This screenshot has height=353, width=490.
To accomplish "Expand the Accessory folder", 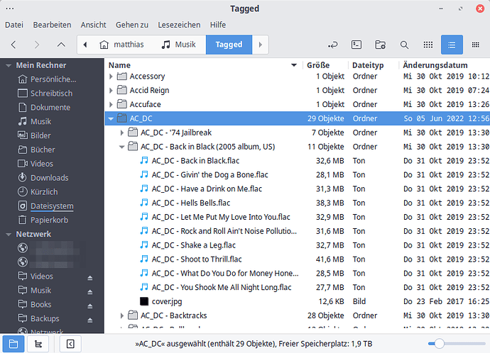I will click(111, 76).
